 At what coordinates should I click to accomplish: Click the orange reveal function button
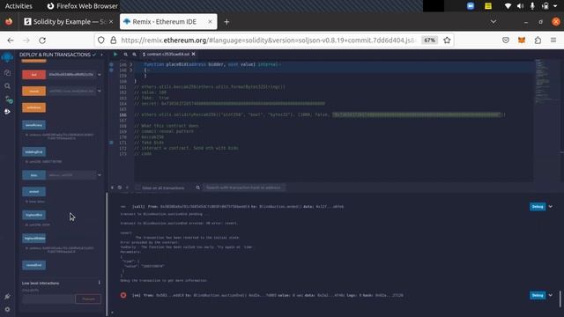click(x=33, y=91)
